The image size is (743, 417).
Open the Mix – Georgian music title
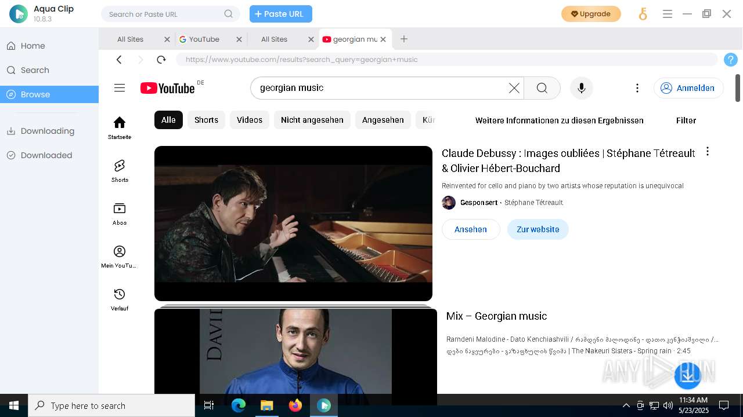[497, 316]
